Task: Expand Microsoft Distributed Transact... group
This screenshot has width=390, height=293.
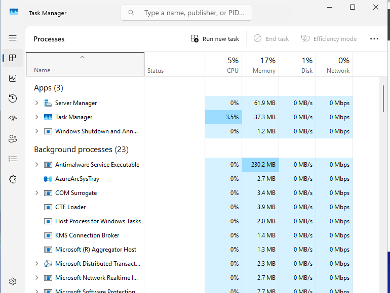Action: (x=37, y=264)
